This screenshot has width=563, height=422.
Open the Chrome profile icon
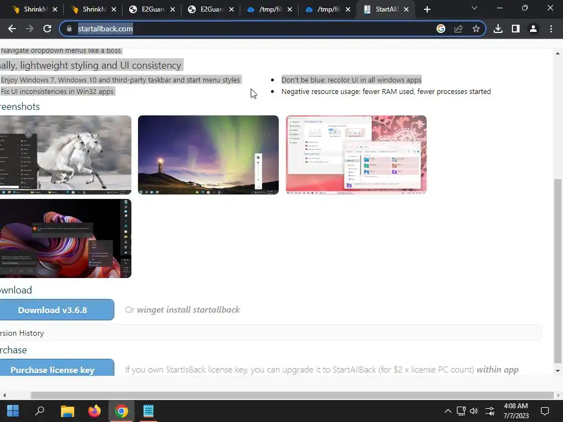pos(533,29)
